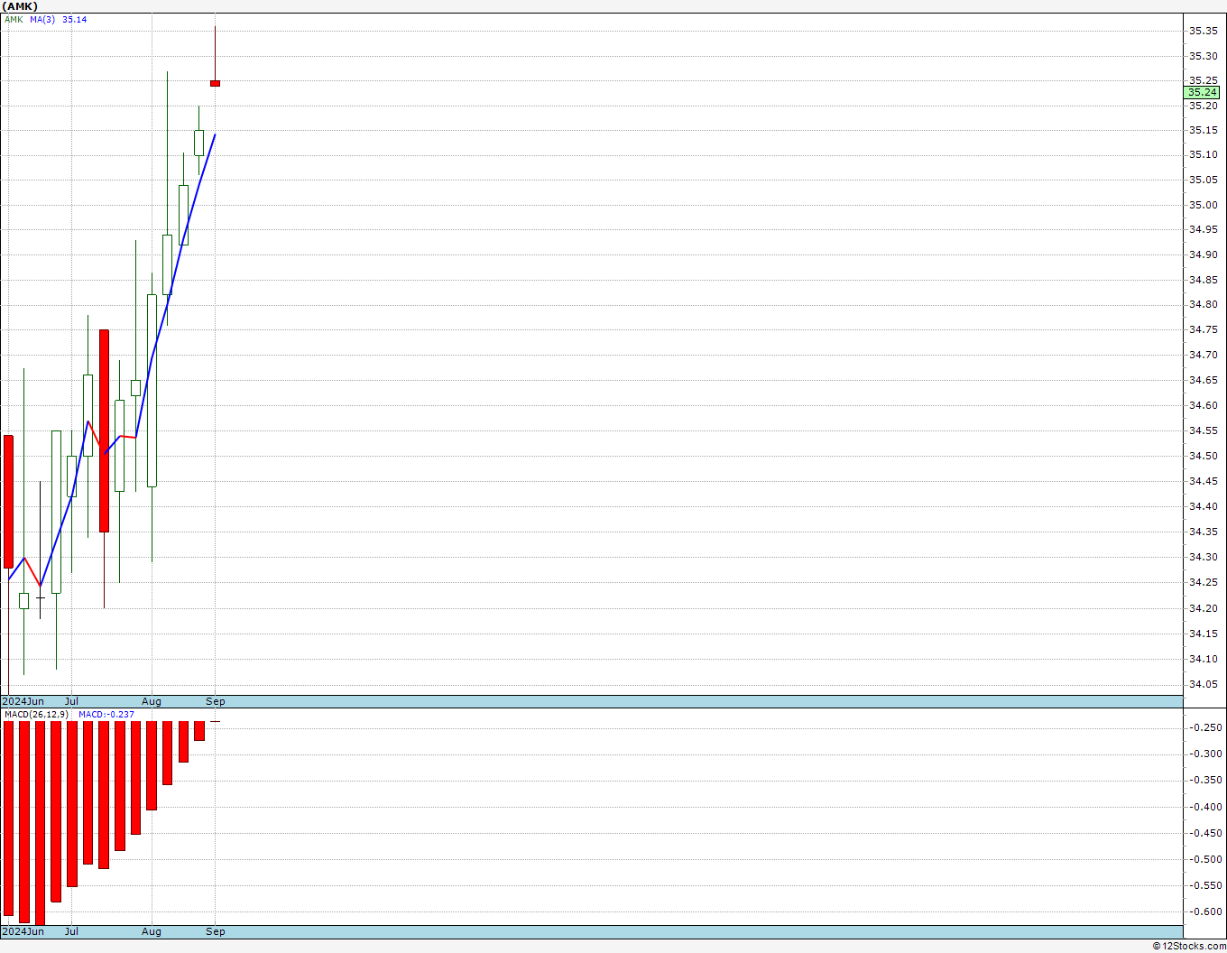The height and width of the screenshot is (953, 1227).
Task: Click the tall red mid-July candlestick
Action: [x=104, y=430]
